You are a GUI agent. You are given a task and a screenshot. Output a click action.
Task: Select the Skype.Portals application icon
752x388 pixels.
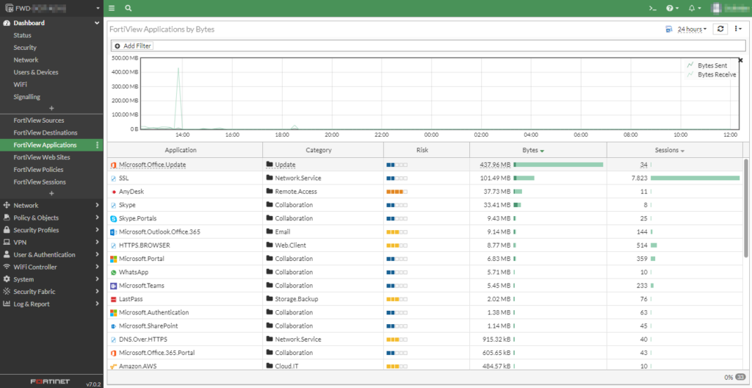click(x=114, y=218)
